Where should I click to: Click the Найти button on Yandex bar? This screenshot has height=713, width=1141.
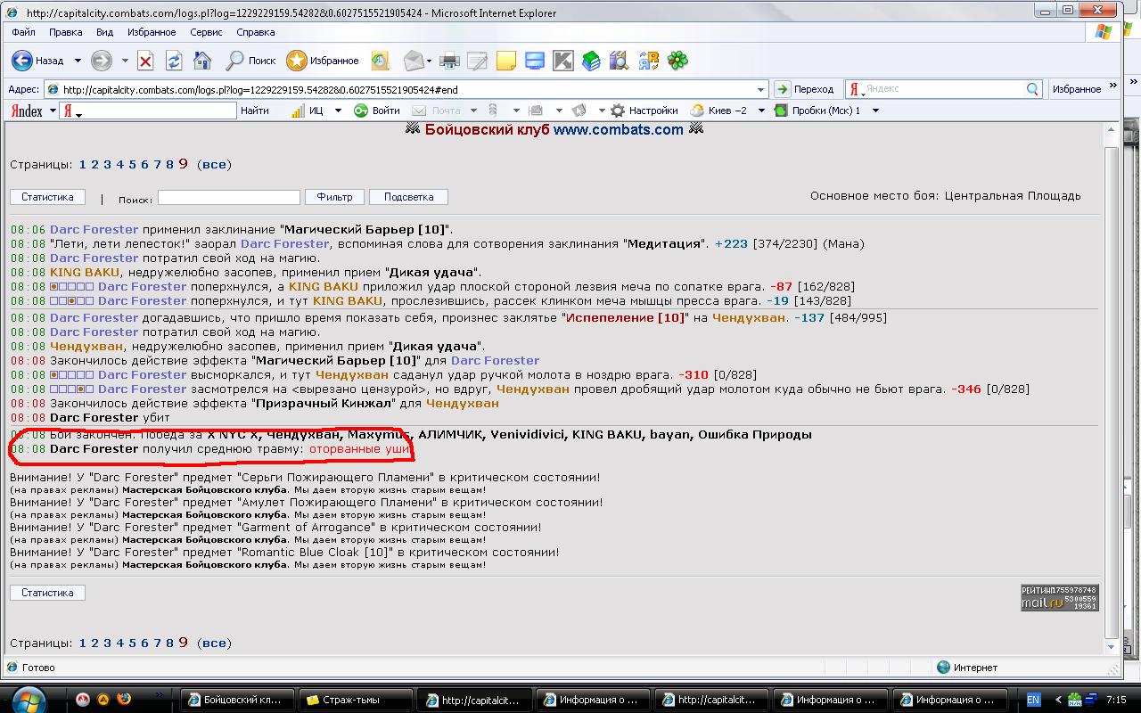(x=255, y=111)
